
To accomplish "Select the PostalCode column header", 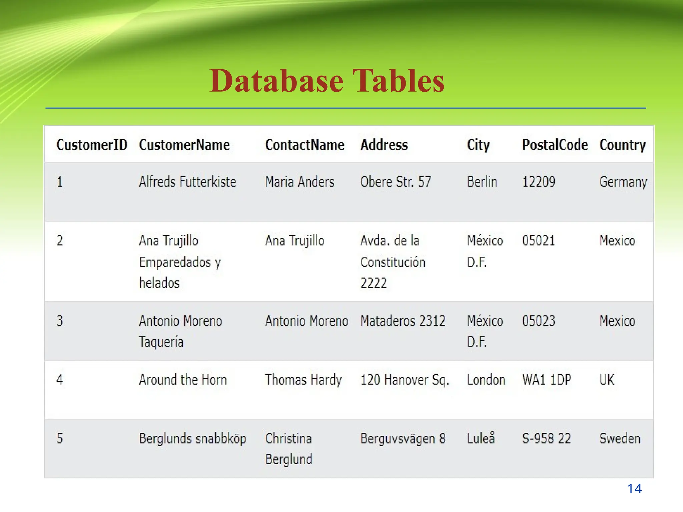I will coord(555,145).
